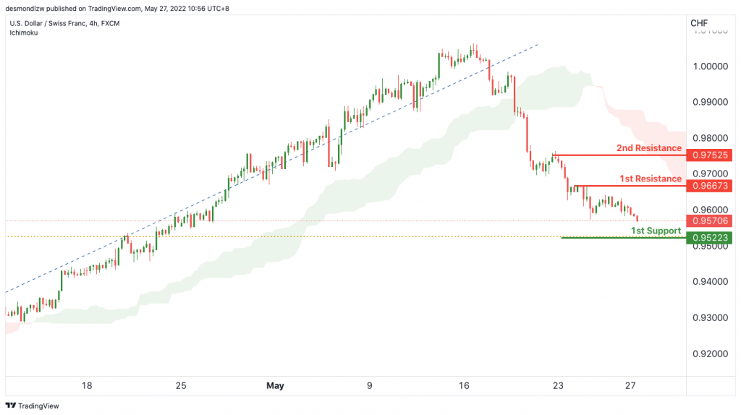Click the May date axis marker
The image size is (741, 415).
275,386
